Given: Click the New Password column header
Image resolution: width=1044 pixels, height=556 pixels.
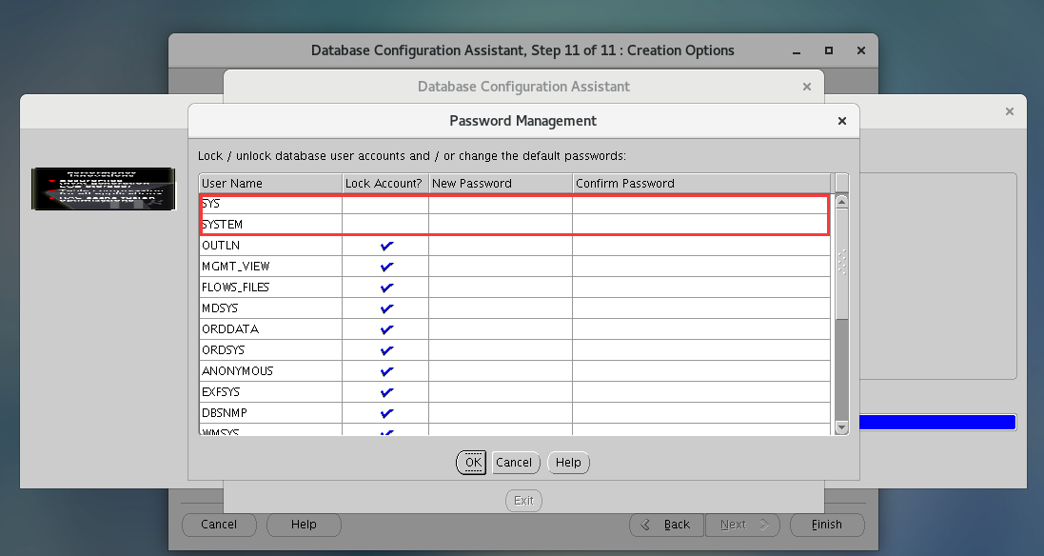Looking at the screenshot, I should (x=501, y=183).
